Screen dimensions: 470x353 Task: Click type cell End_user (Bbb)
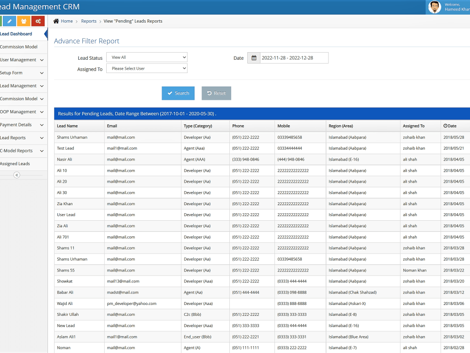pyautogui.click(x=197, y=337)
